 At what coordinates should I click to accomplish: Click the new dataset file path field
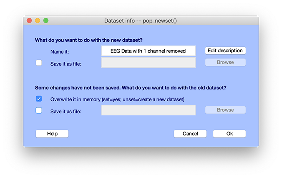(x=148, y=63)
